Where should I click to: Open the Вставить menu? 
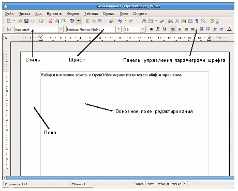54,13
